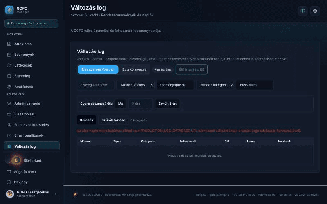This screenshot has height=204, width=327.
Task: Click the Időpont column header
Action: click(85, 141)
